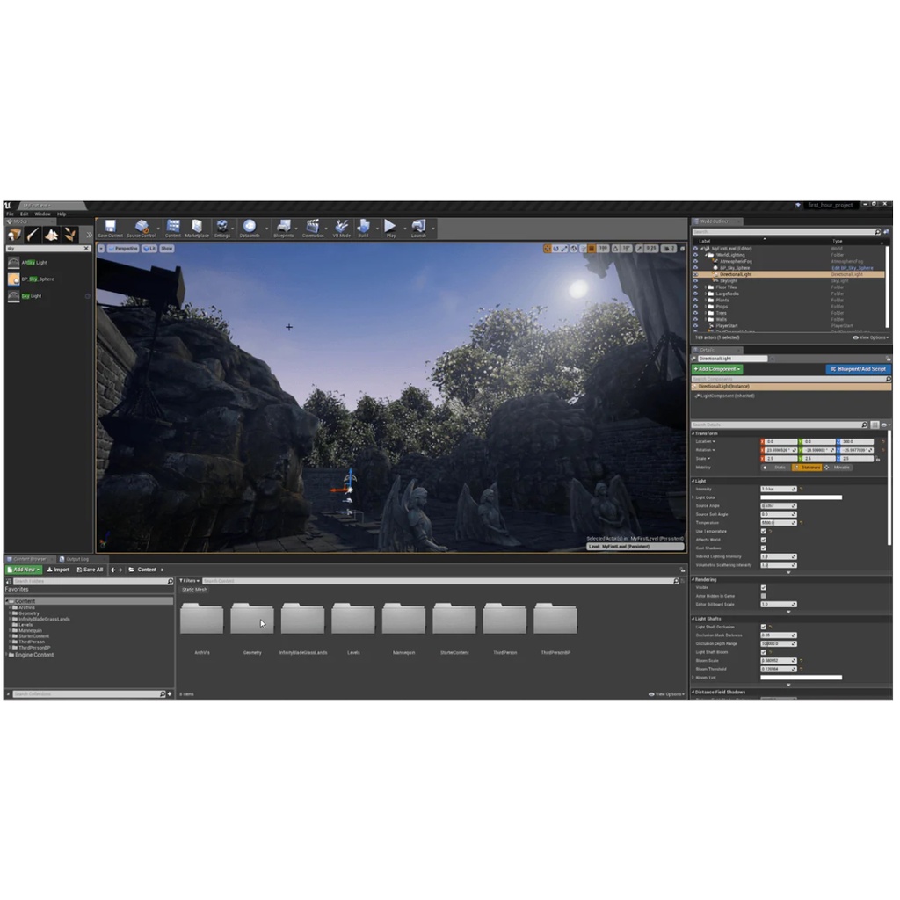Screen dimensions: 900x900
Task: Open the Window menu
Action: (x=42, y=214)
